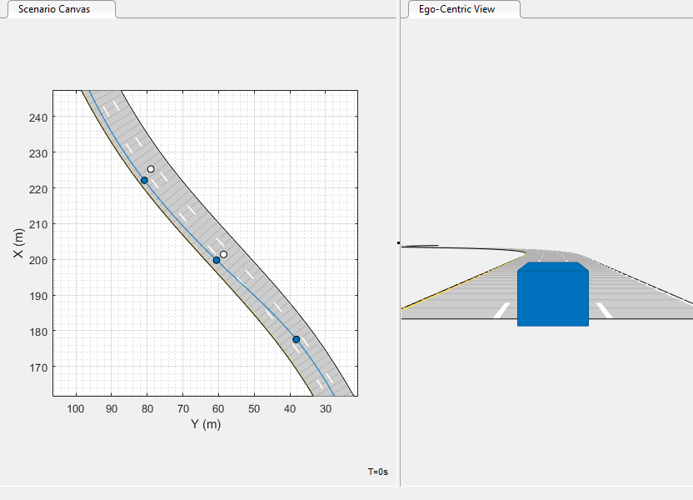Select the blue waypoint at X=200

(217, 260)
